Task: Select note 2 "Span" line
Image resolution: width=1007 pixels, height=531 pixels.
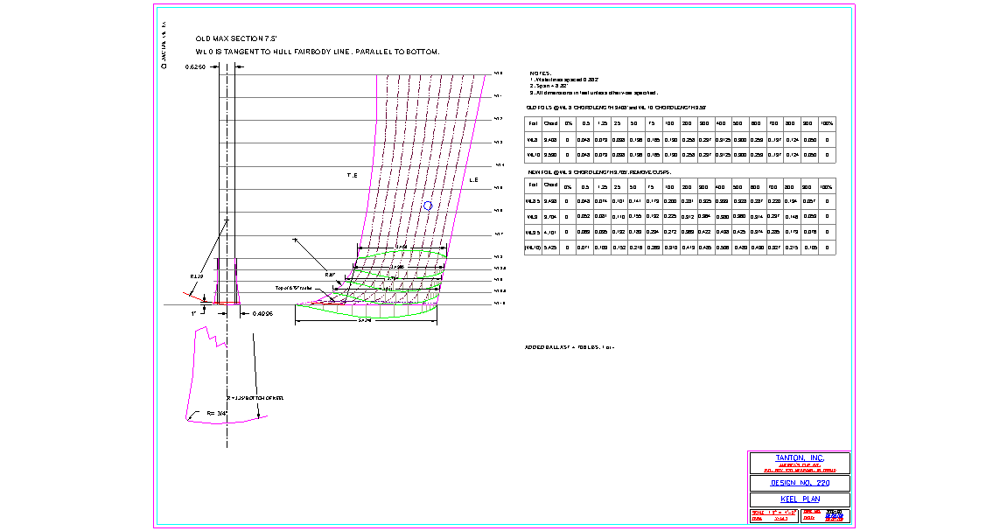Action: coord(549,86)
